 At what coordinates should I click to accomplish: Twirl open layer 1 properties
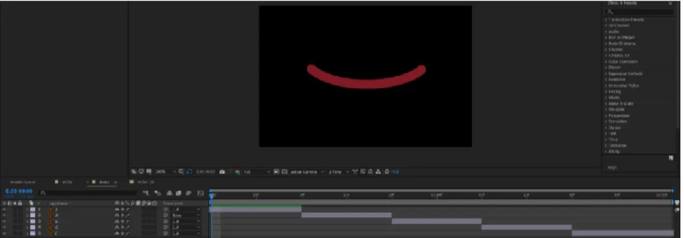point(27,209)
